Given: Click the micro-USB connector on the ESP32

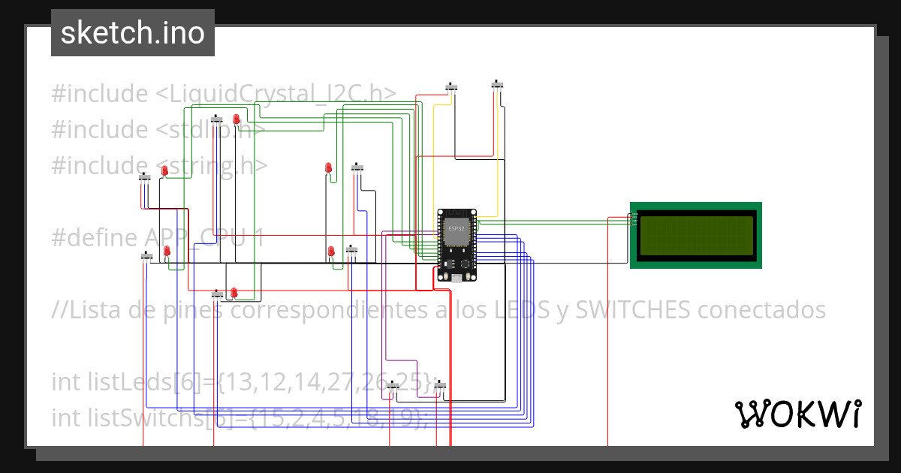Looking at the screenshot, I should (457, 278).
